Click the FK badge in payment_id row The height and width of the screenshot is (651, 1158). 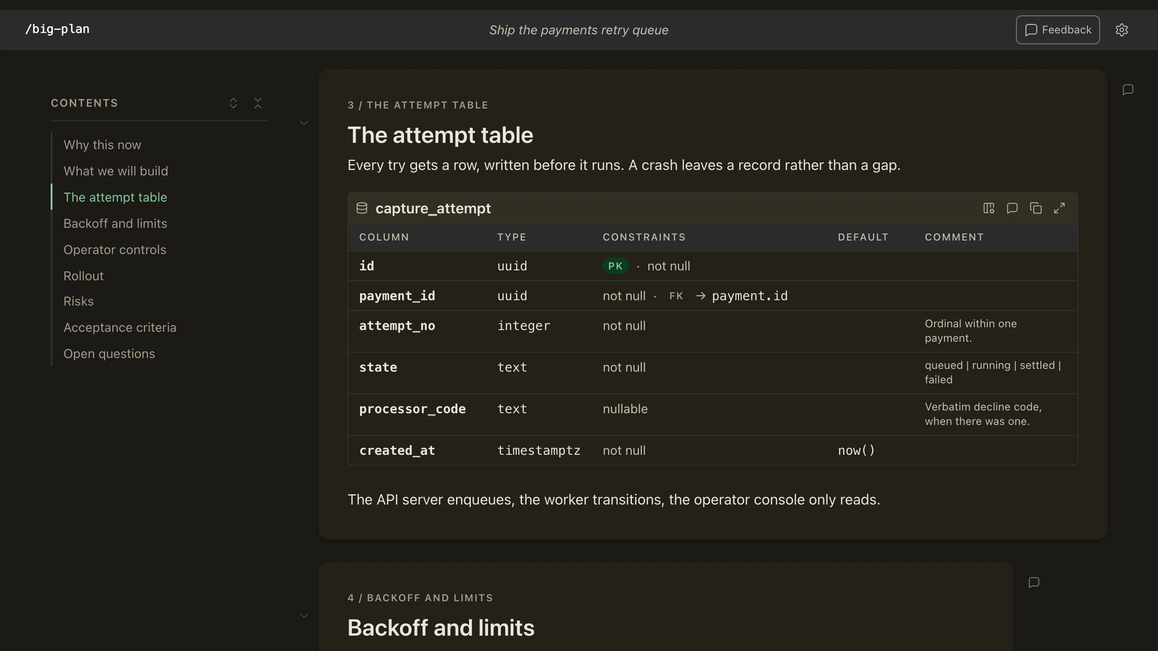[x=676, y=296]
